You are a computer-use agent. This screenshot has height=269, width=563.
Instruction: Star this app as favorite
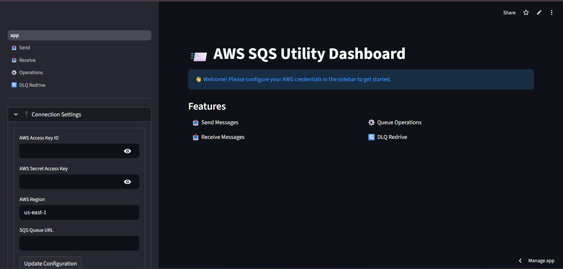526,12
